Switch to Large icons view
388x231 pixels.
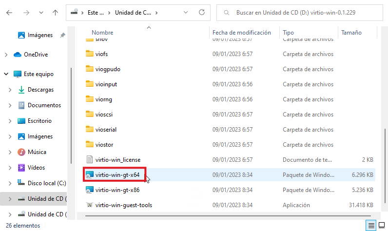381,225
